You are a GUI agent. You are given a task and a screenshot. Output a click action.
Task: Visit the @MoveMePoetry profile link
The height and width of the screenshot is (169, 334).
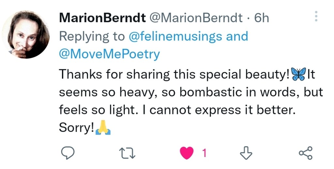pyautogui.click(x=109, y=54)
